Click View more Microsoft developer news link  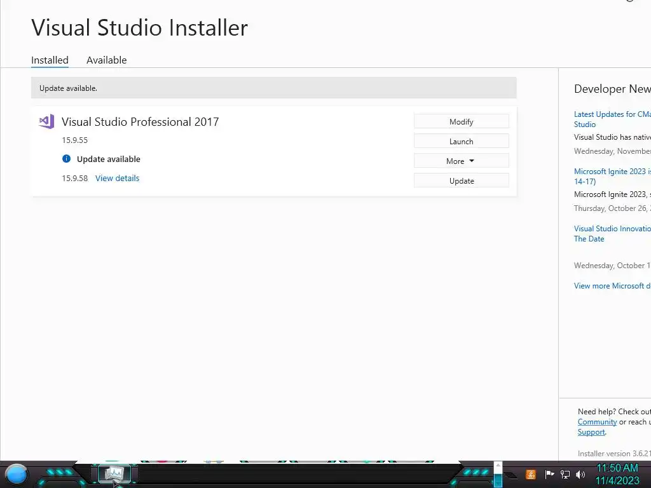[612, 286]
